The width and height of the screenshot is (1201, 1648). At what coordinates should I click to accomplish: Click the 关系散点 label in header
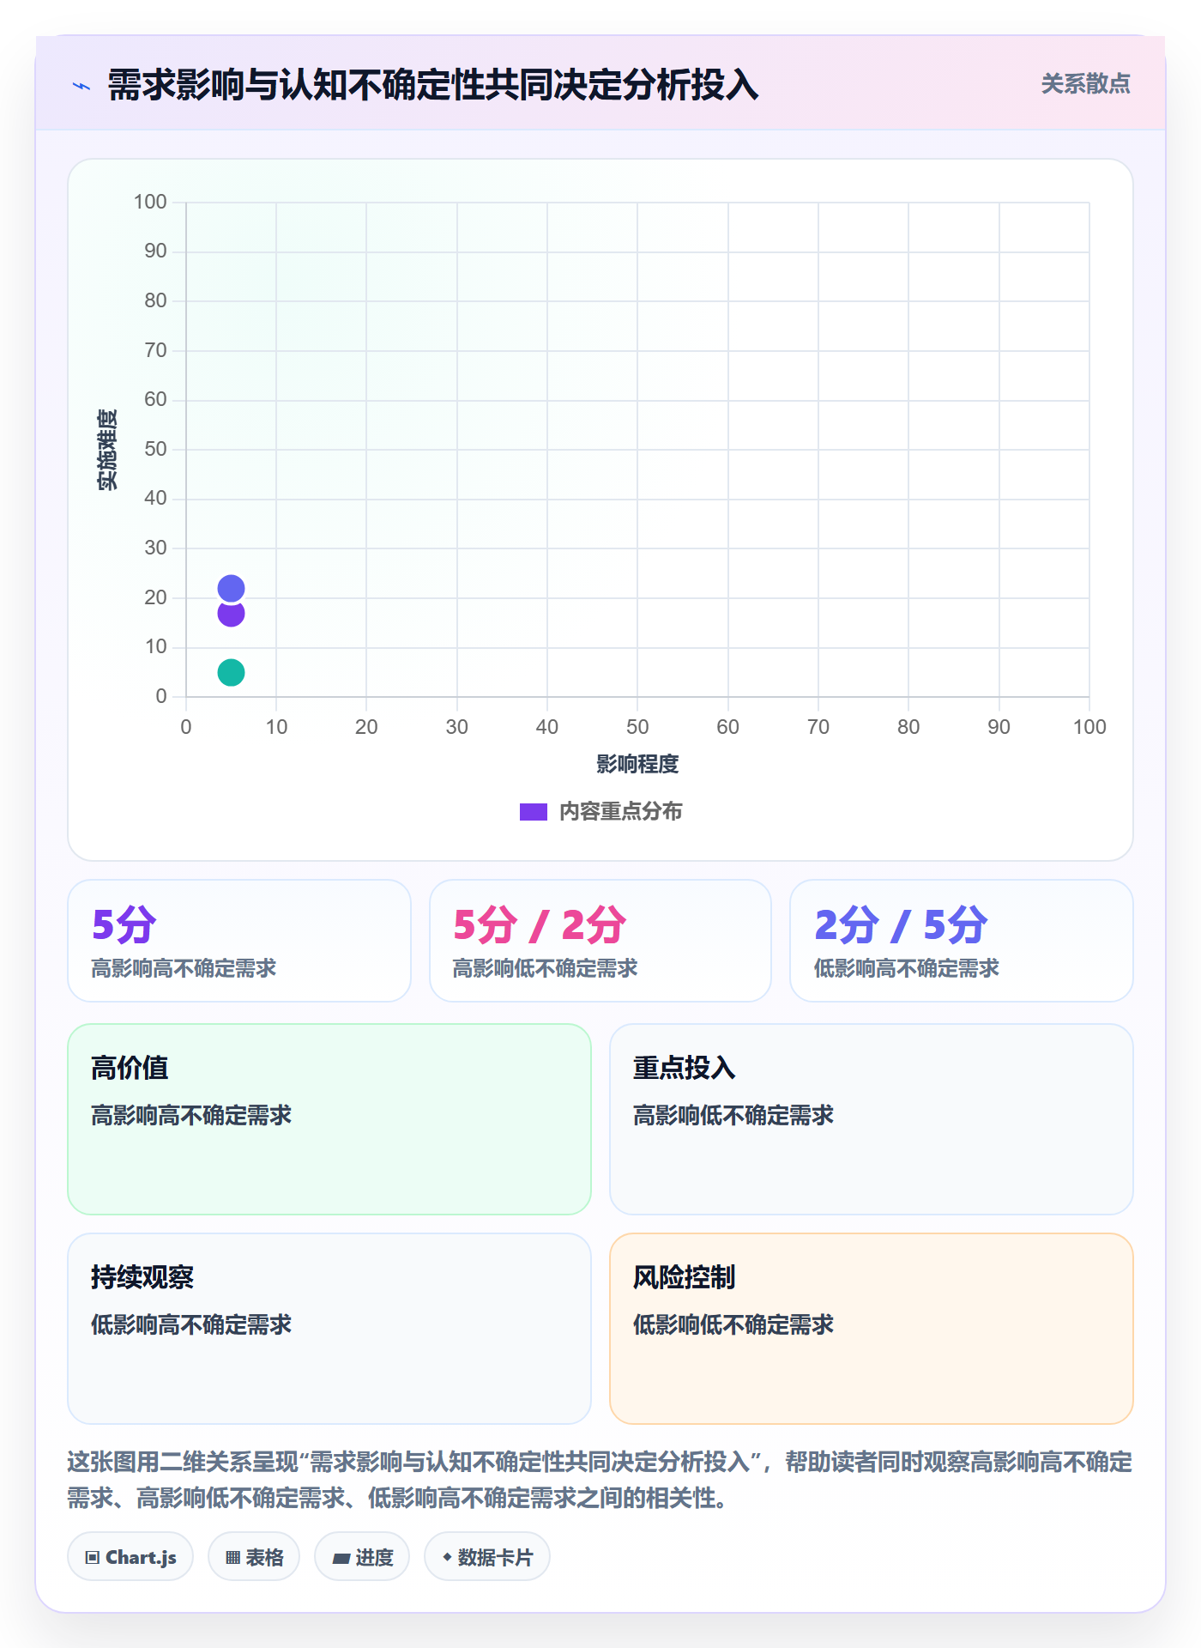[1085, 84]
